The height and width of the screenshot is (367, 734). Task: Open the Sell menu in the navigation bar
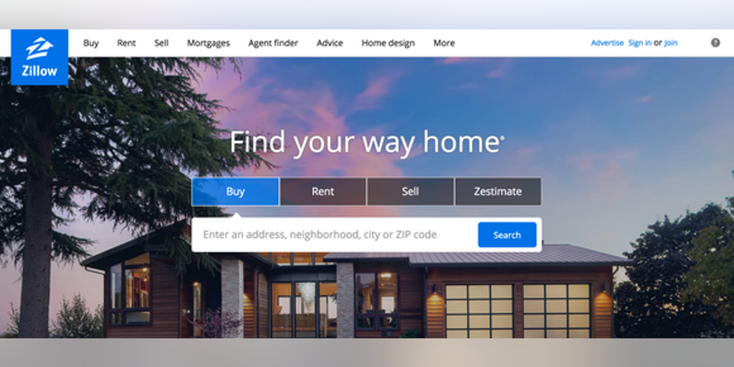(x=161, y=43)
